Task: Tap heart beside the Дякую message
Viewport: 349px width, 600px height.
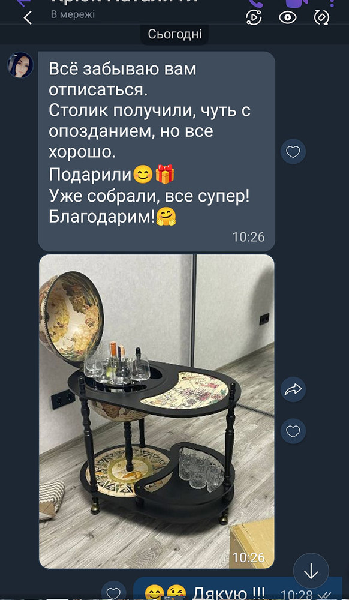Action: coord(113,592)
